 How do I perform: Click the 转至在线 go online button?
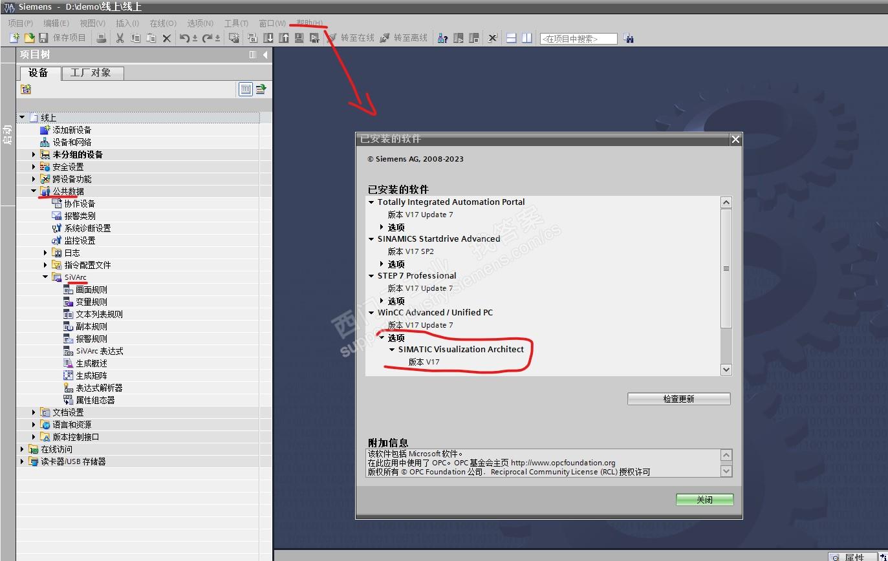click(x=351, y=38)
